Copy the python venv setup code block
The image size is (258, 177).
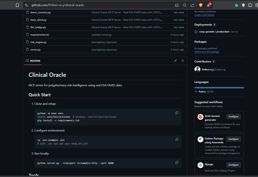point(177,113)
